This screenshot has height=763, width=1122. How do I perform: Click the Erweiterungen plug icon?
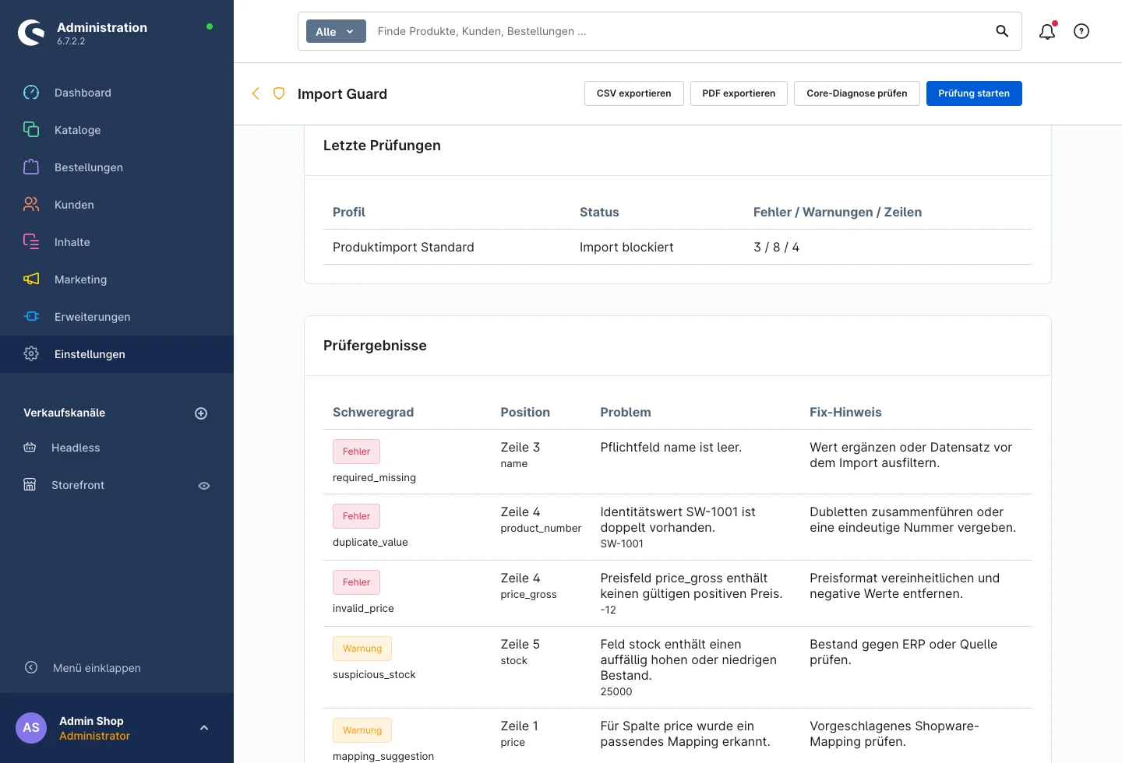31,317
